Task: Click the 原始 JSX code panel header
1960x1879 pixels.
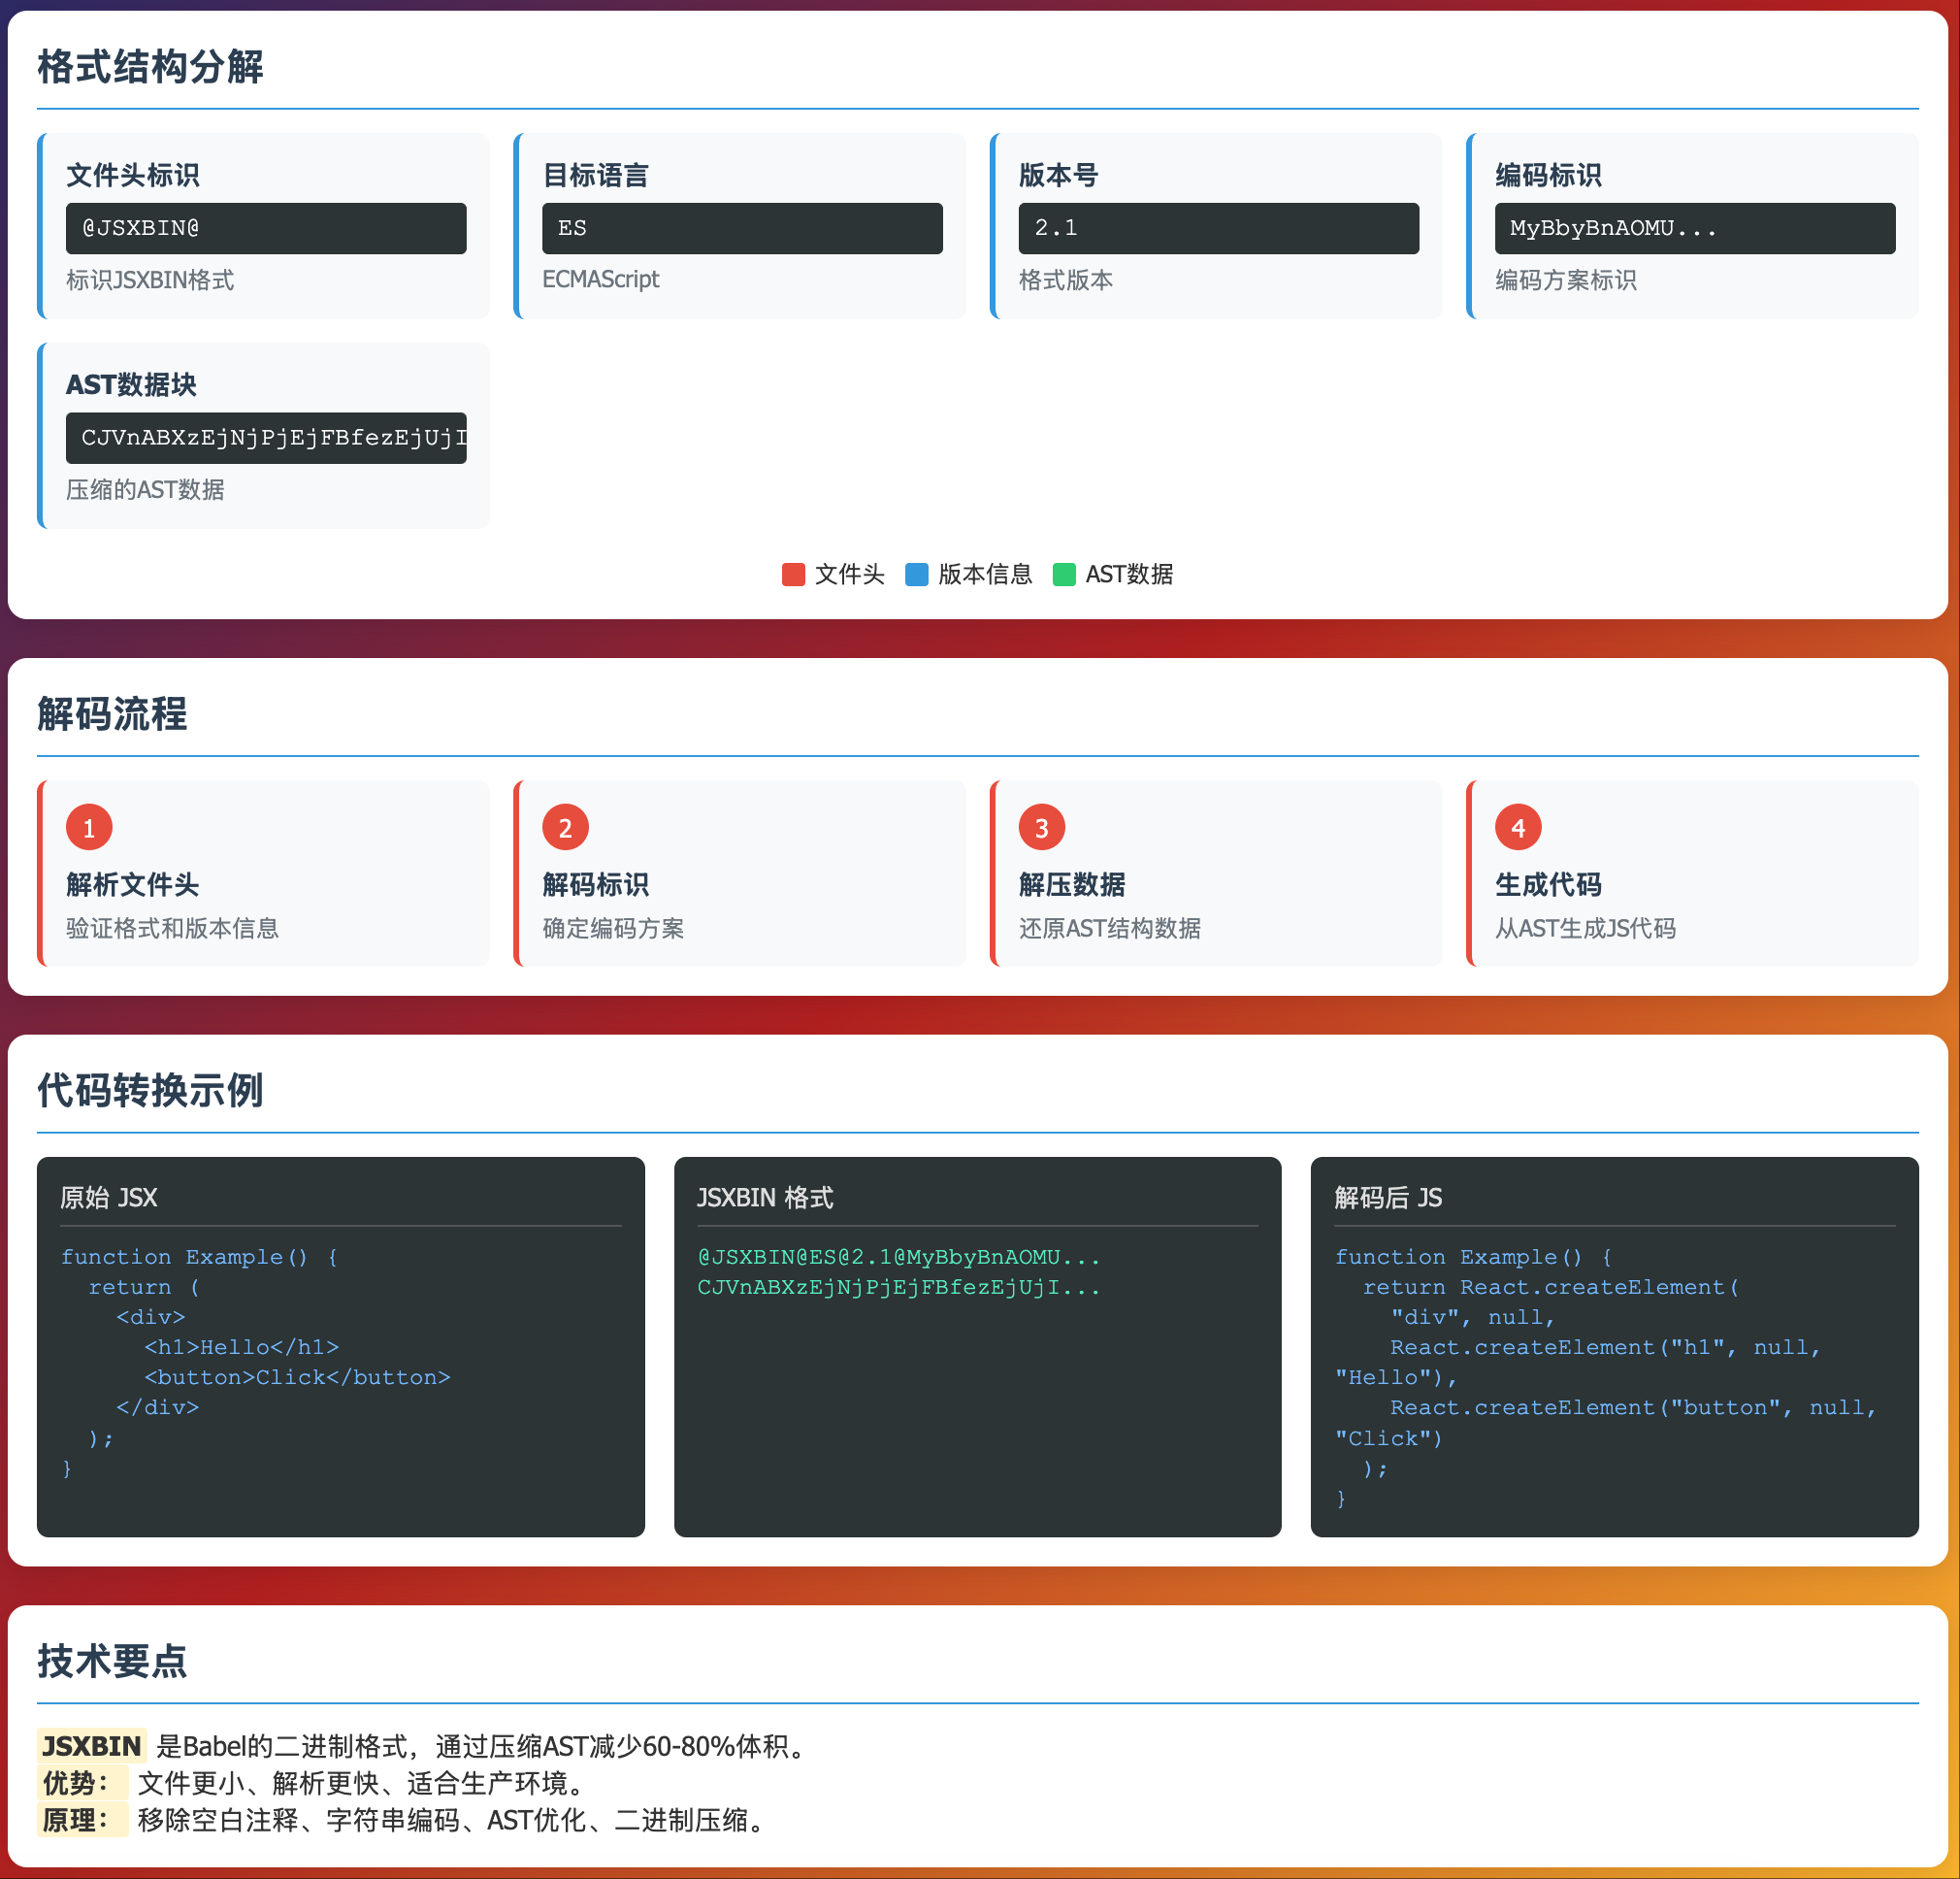Action: tap(109, 1197)
